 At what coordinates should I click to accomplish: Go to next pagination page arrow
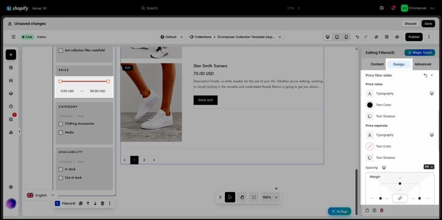pyautogui.click(x=154, y=160)
